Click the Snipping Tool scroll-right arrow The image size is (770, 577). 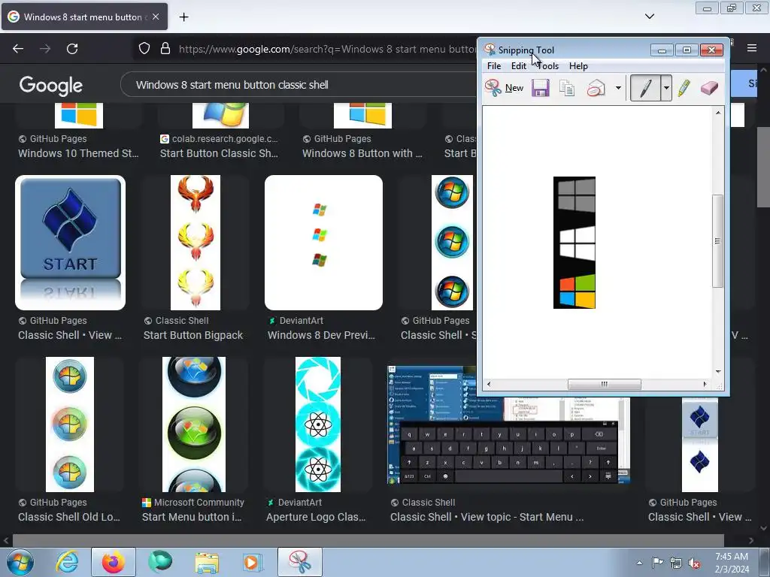tap(705, 384)
